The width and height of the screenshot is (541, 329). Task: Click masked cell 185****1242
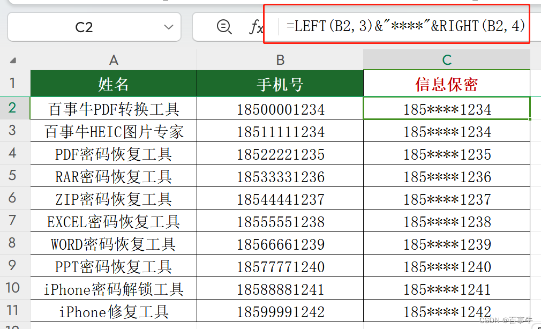(x=447, y=310)
